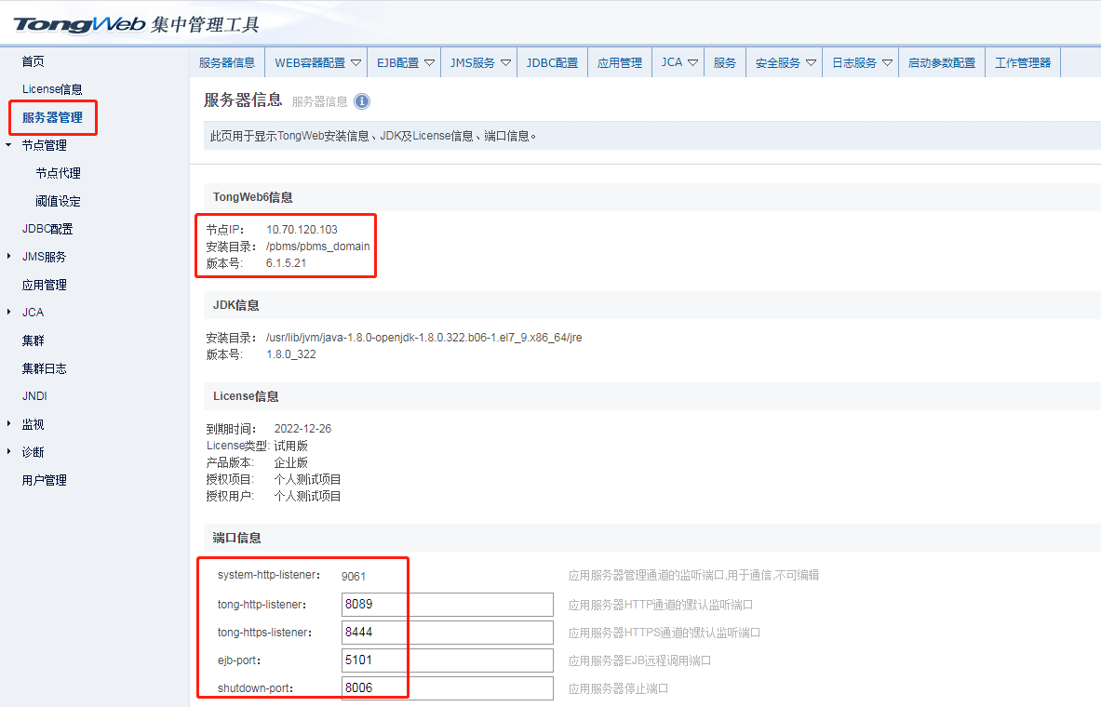Open EJB配置 dropdown arrow
Image resolution: width=1101 pixels, height=707 pixels.
(x=430, y=63)
